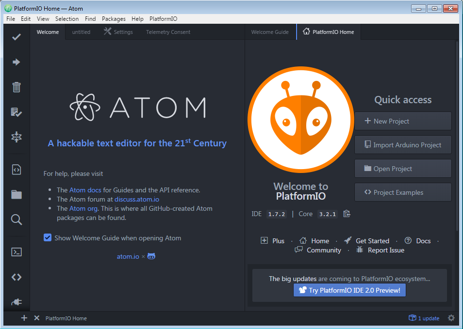Open Docs link with question icon

(417, 241)
